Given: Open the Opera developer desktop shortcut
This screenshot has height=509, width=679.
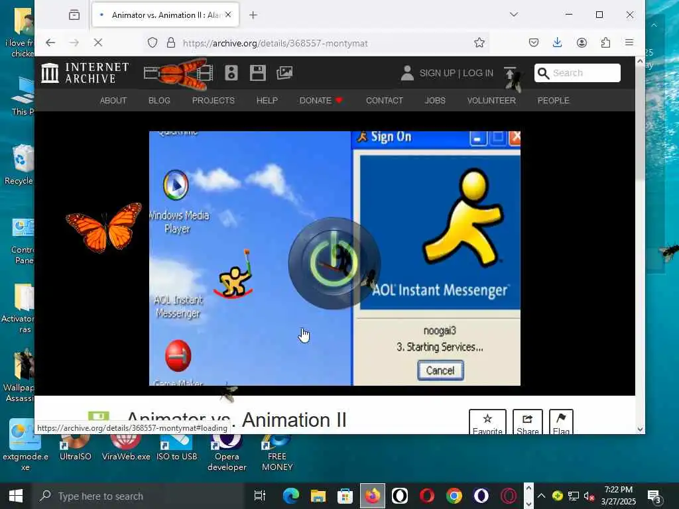Looking at the screenshot, I should (x=227, y=453).
